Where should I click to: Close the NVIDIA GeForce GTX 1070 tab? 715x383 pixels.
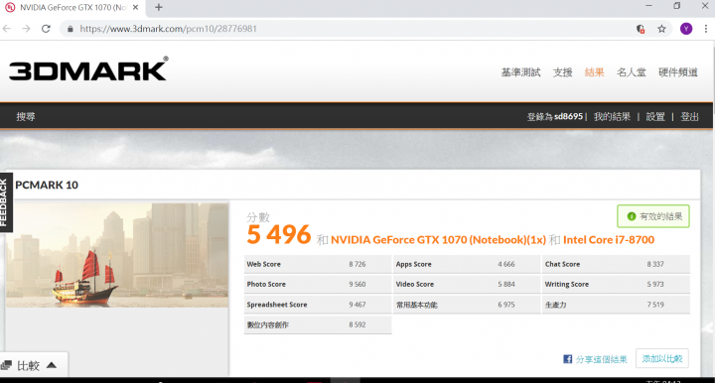[135, 7]
